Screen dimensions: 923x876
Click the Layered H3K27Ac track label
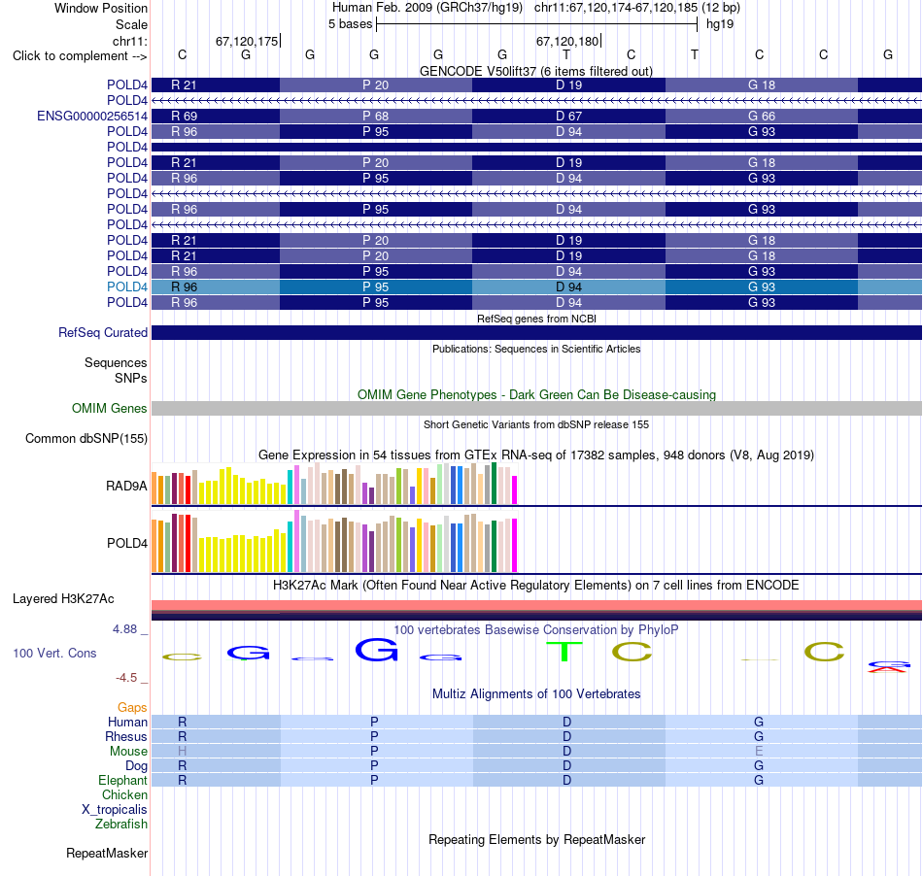pyautogui.click(x=63, y=599)
